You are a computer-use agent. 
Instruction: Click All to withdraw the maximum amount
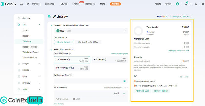coord(124,94)
